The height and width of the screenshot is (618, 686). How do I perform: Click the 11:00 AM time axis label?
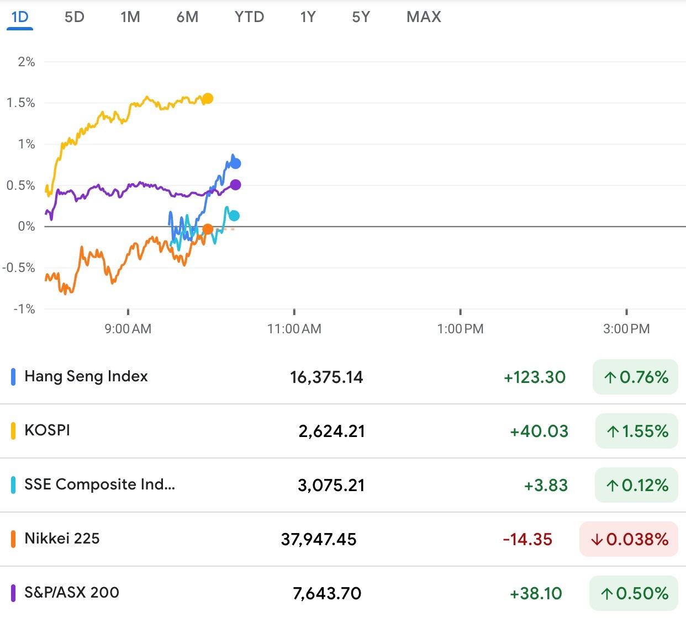[294, 329]
